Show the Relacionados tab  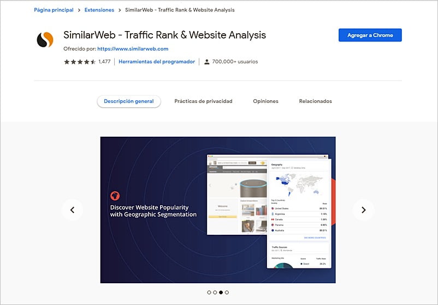315,101
